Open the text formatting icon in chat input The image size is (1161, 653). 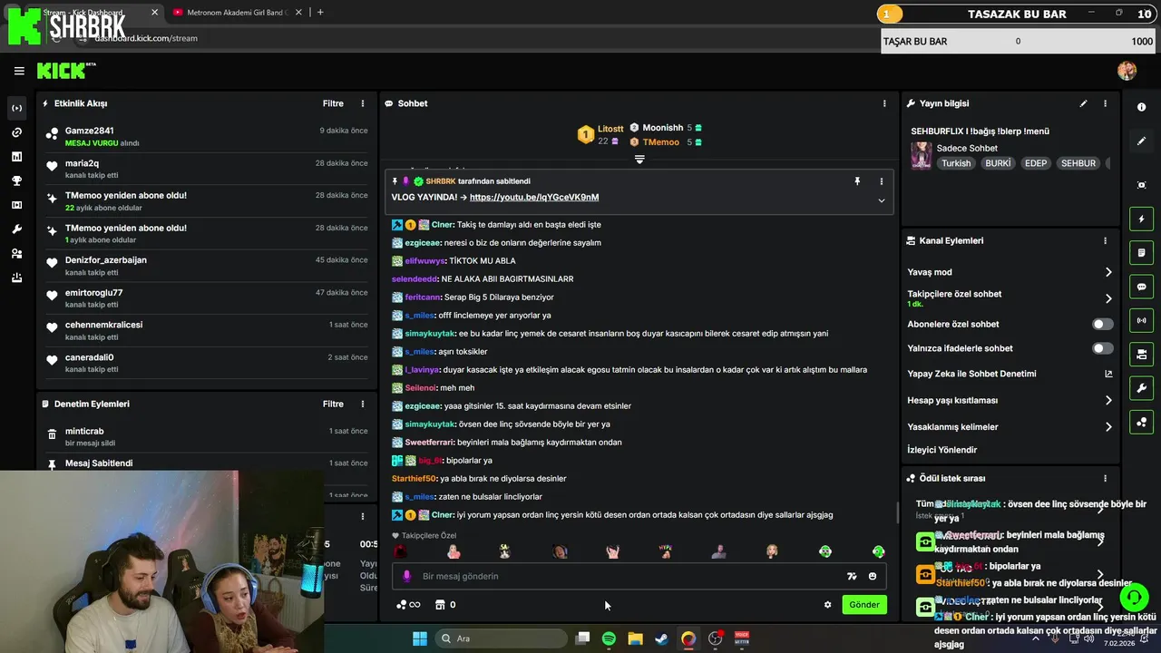pyautogui.click(x=852, y=576)
